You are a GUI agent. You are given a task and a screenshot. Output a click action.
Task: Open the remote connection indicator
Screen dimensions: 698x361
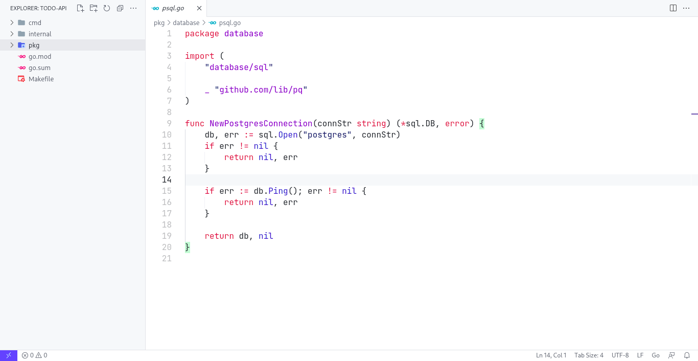(x=8, y=355)
